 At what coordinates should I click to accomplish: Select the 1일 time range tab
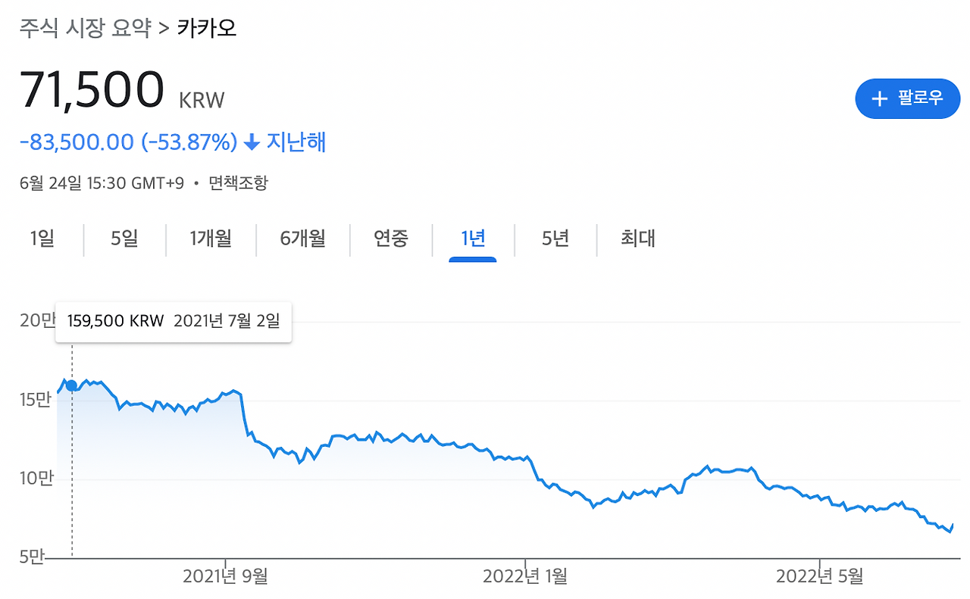click(x=42, y=239)
